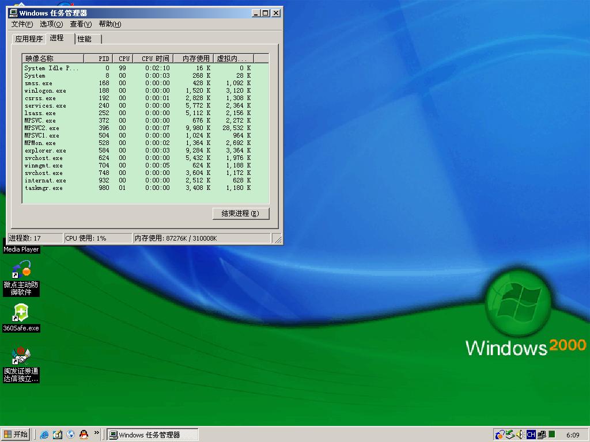Viewport: 590px width, 442px height.
Task: Sort processes by PID column header
Action: coord(98,58)
